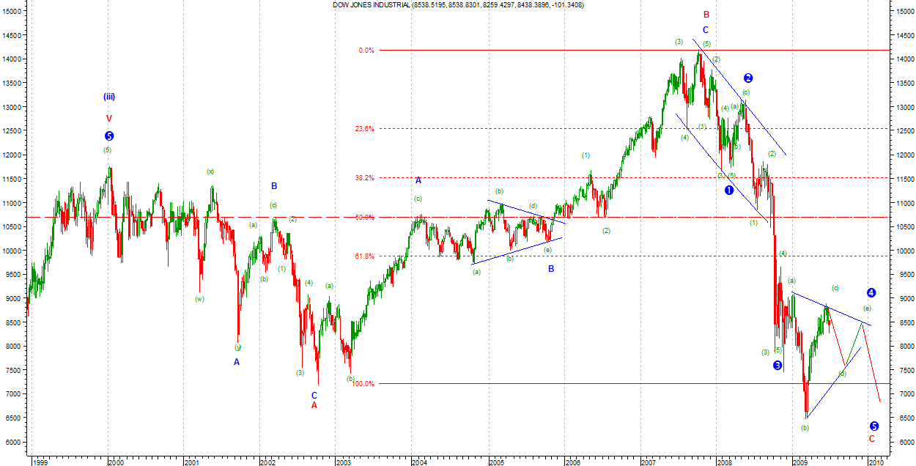Click the 2005 year on time axis
The image size is (916, 466).
pyautogui.click(x=496, y=462)
